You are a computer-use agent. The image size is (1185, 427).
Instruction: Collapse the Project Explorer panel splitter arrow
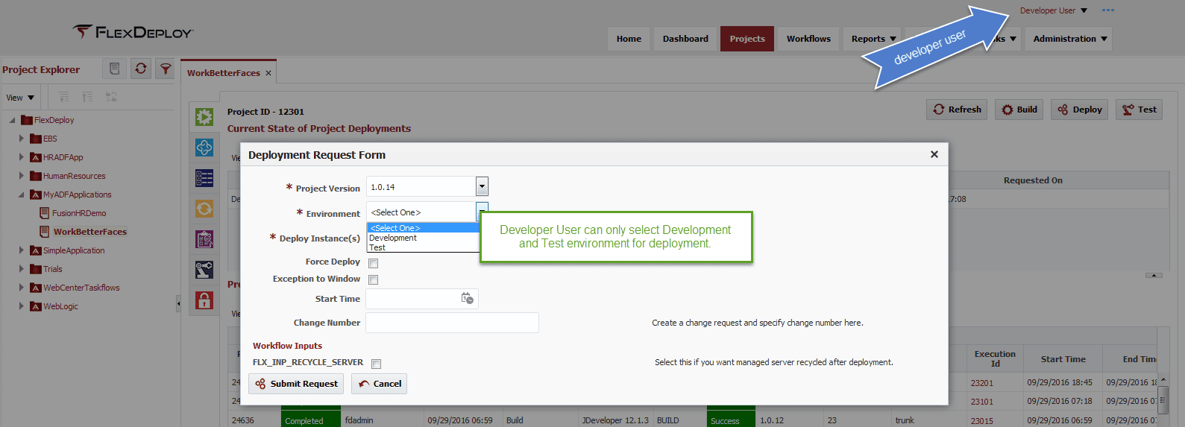coord(178,303)
